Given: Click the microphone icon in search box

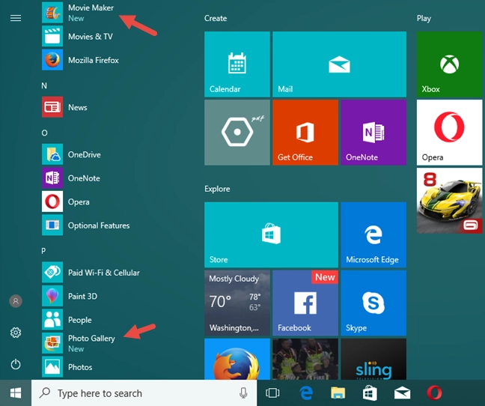Looking at the screenshot, I should pyautogui.click(x=243, y=393).
